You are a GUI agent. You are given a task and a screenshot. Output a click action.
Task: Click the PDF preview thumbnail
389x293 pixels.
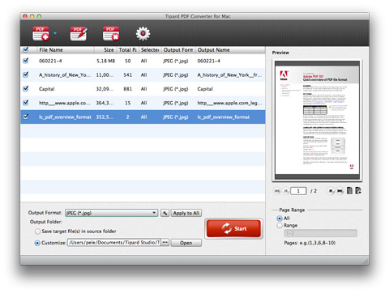pos(317,121)
